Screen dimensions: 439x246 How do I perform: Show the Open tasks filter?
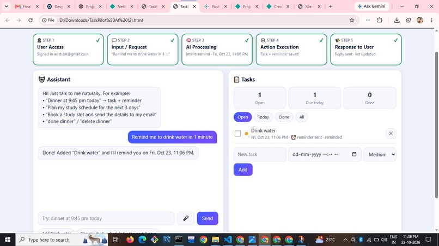tap(243, 117)
